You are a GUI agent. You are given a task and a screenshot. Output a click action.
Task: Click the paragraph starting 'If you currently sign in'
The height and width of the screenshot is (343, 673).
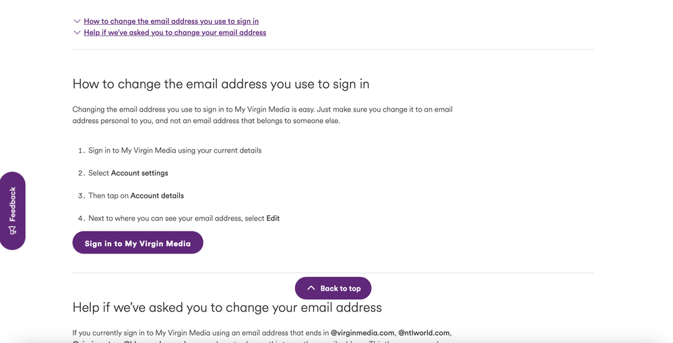pos(262,336)
